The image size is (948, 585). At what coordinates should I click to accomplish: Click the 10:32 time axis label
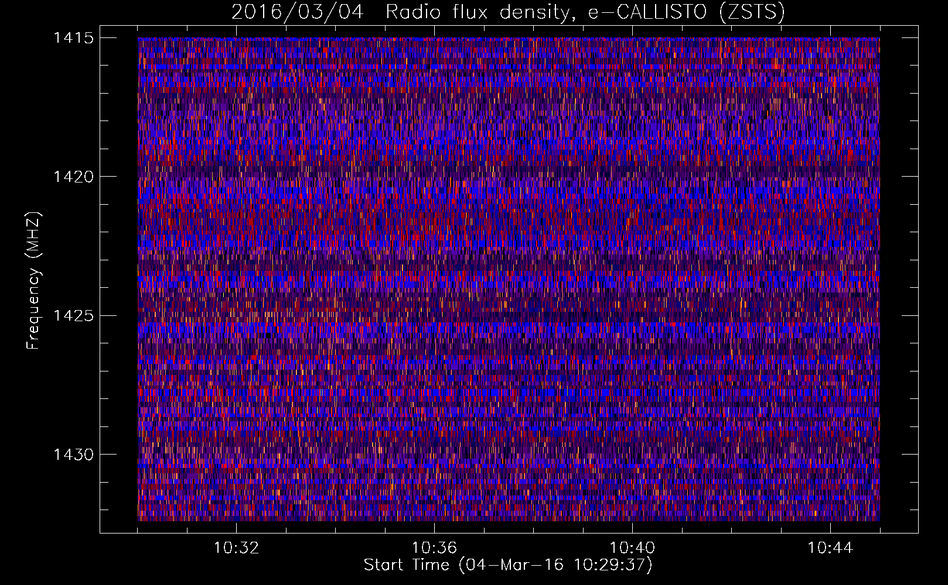click(236, 548)
